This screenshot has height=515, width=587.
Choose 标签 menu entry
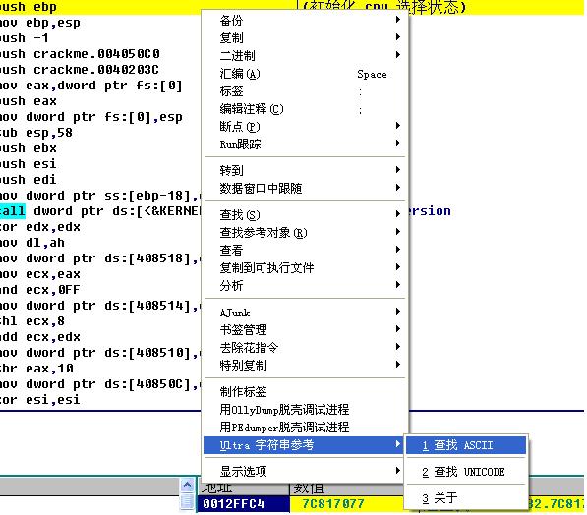305,91
